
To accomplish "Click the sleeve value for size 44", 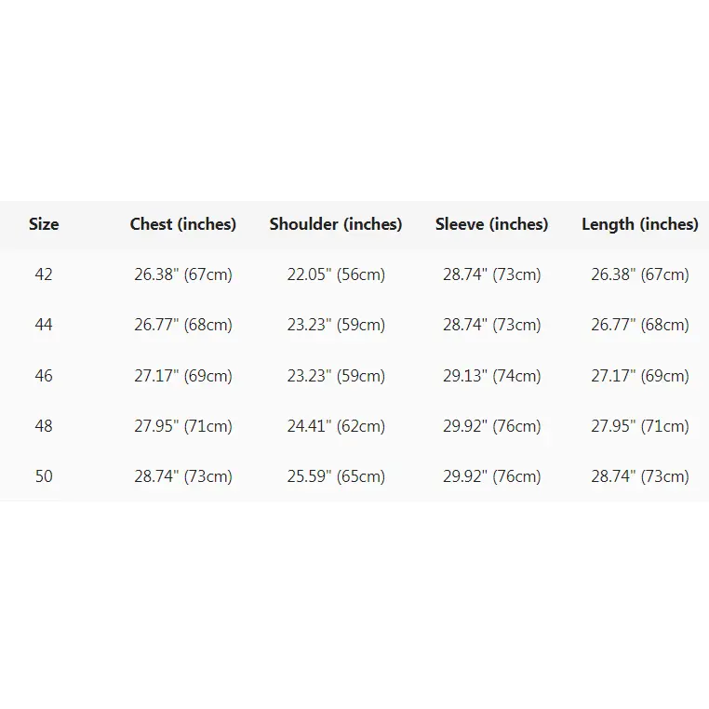I will 492,325.
